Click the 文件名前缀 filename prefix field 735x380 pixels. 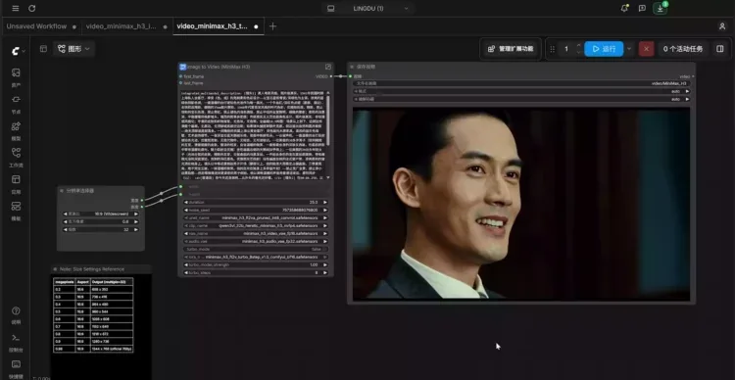coord(522,83)
